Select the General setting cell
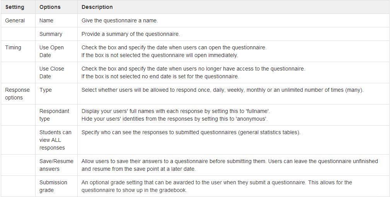Image resolution: width=390 pixels, height=197 pixels. [15, 20]
